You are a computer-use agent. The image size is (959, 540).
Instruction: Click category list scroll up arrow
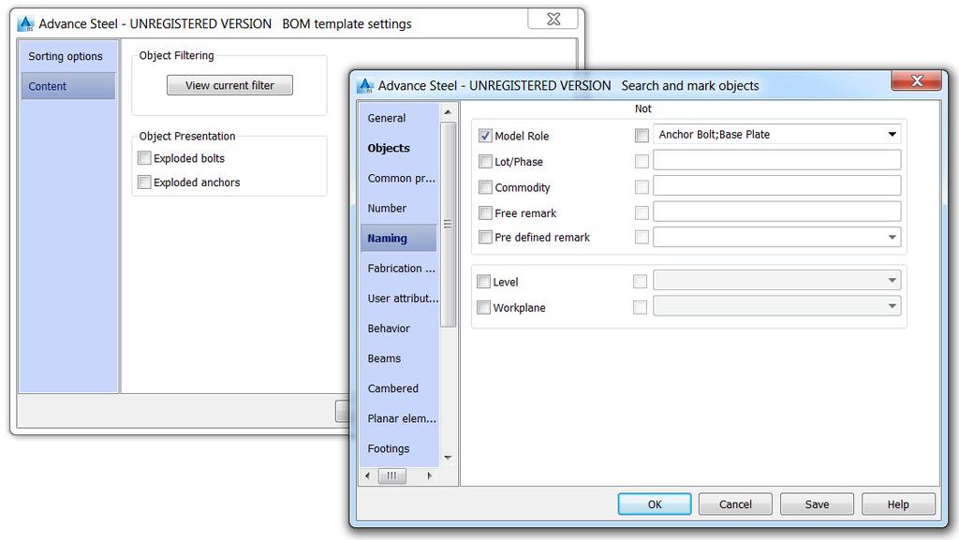448,112
